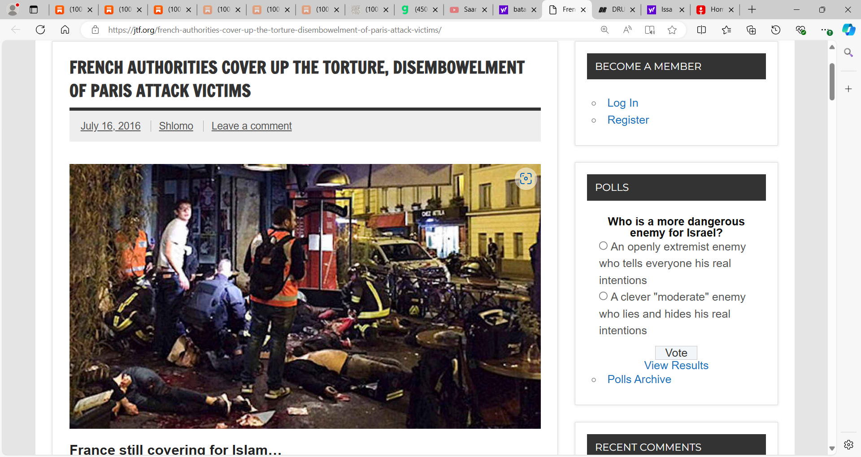Open split screen icon
The width and height of the screenshot is (861, 457).
(x=702, y=30)
